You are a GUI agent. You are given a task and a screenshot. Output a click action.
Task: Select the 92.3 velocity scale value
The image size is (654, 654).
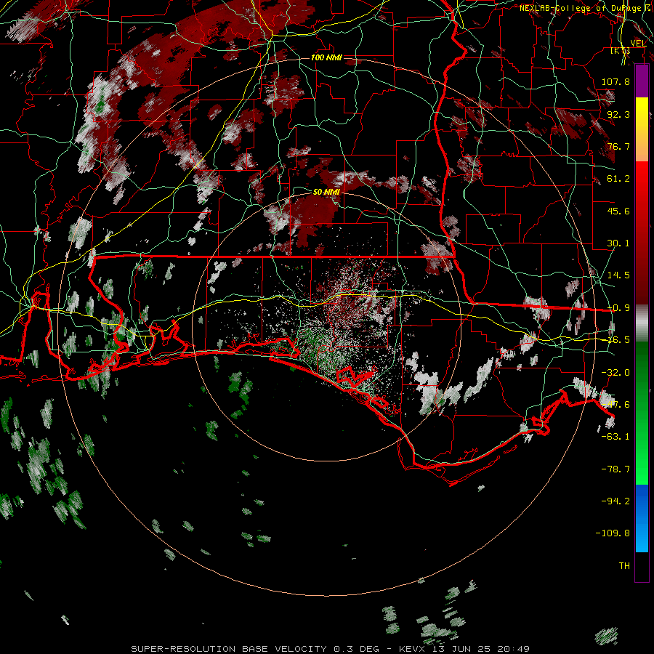(x=618, y=114)
